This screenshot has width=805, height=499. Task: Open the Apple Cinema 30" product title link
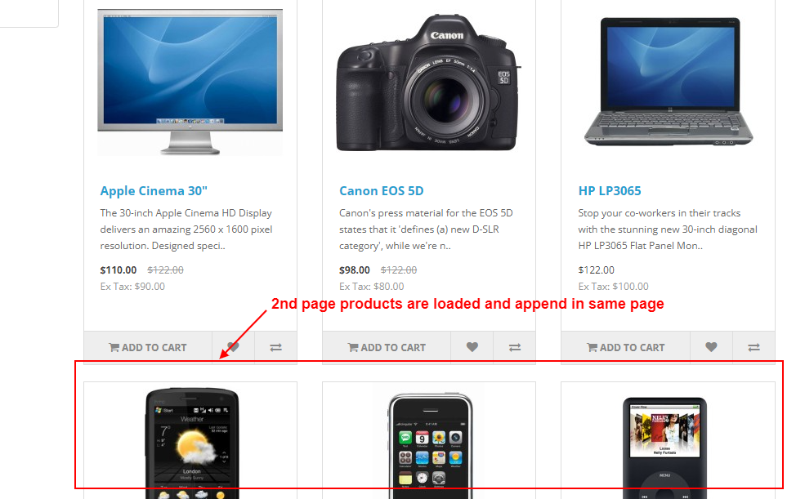pyautogui.click(x=154, y=191)
